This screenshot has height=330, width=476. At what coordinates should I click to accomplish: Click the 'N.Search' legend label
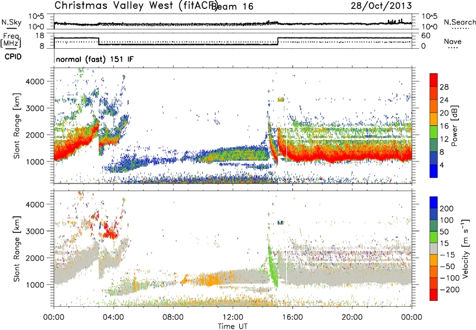click(x=460, y=22)
